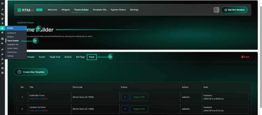Open entries count for Subscribe Form
Screen dimensions: 262x115
pyautogui.click(x=125, y=97)
